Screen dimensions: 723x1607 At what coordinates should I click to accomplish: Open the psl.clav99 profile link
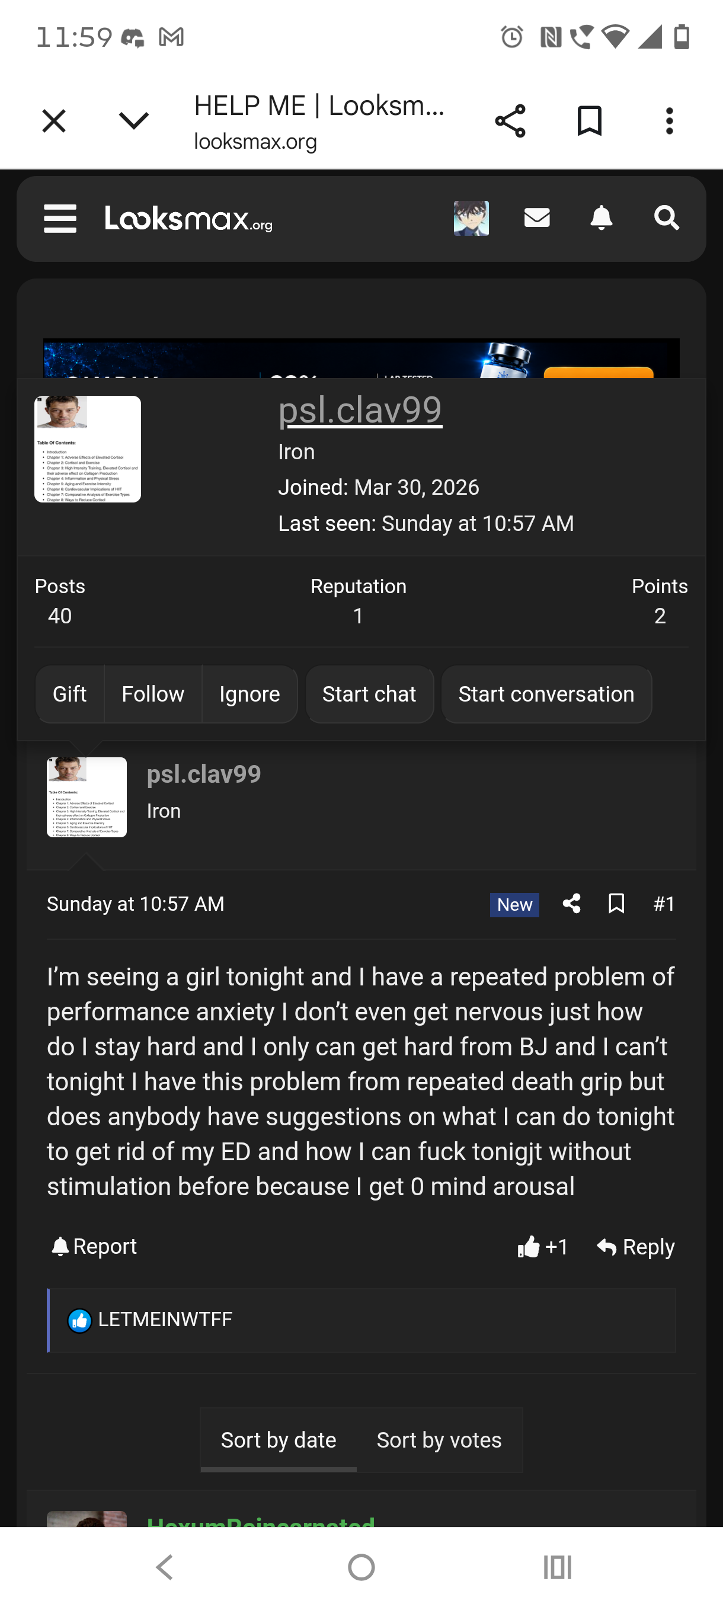(360, 410)
